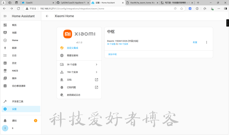This screenshot has height=135, width=229.
Task: Click the not-secure warning indicator
Action: (31, 8)
